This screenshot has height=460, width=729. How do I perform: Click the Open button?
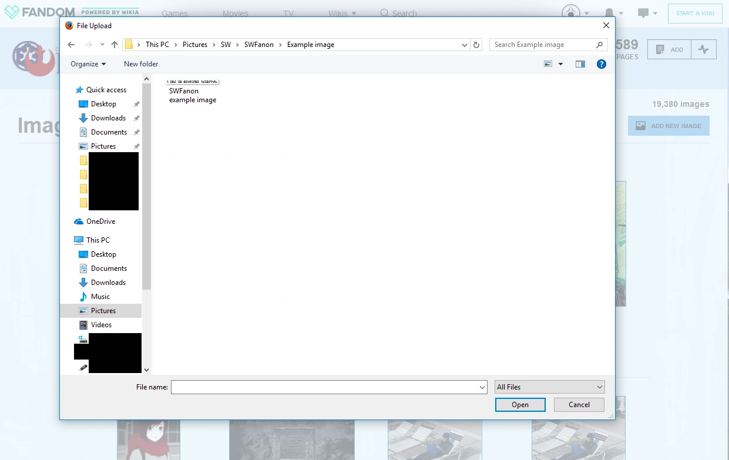click(x=520, y=405)
